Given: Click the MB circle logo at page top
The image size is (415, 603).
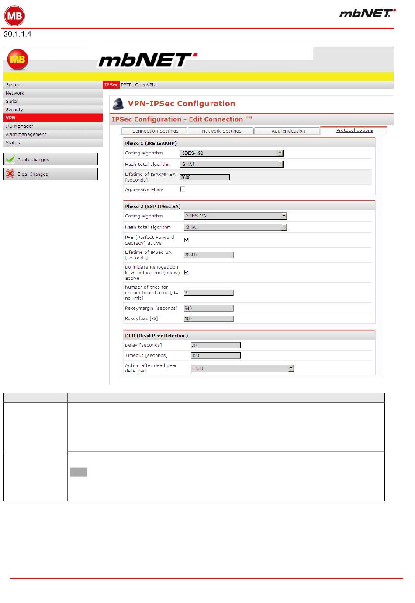Looking at the screenshot, I should click(x=14, y=16).
